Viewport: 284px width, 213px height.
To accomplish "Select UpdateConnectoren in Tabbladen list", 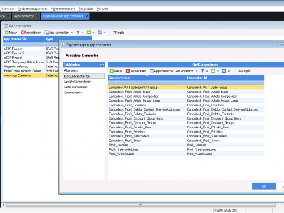I will pyautogui.click(x=83, y=82).
